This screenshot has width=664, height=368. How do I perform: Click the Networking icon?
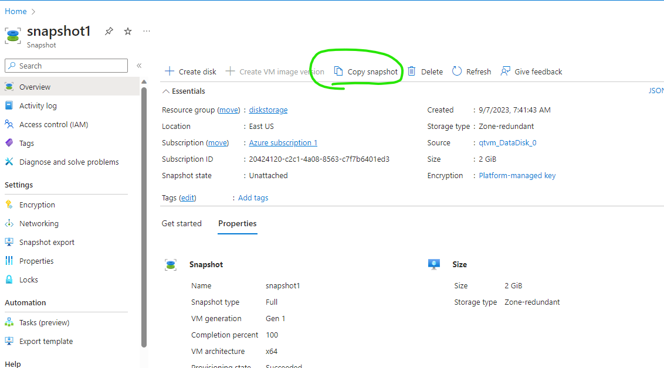[x=9, y=223]
